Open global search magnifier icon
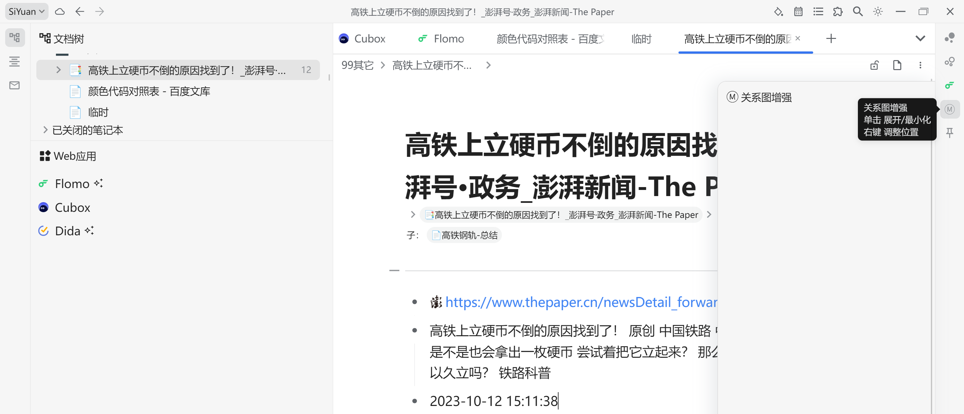964x414 pixels. tap(858, 12)
